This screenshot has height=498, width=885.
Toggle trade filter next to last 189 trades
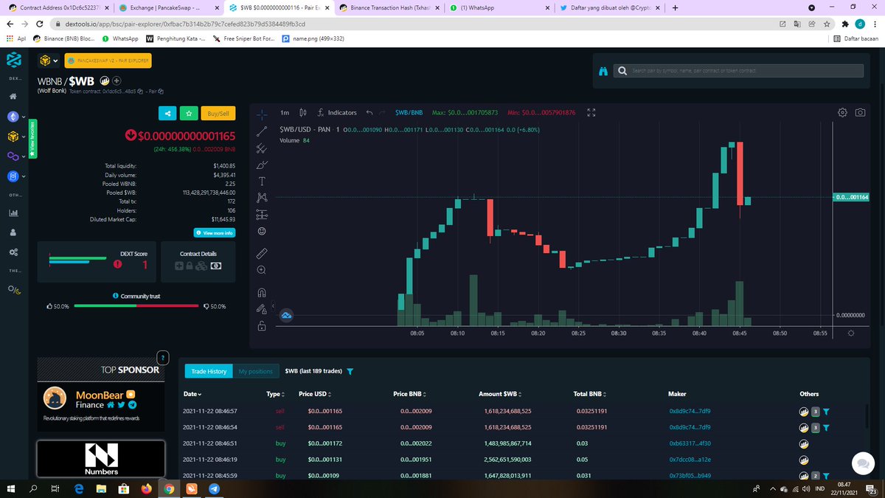(350, 371)
